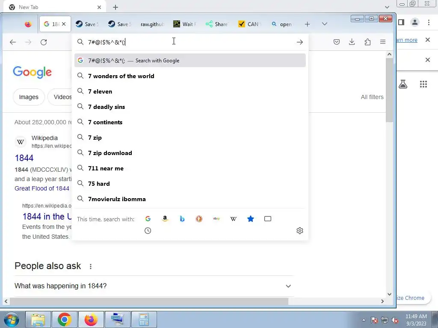Open Firefox extensions puzzle icon
This screenshot has height=328, width=438.
tap(367, 42)
